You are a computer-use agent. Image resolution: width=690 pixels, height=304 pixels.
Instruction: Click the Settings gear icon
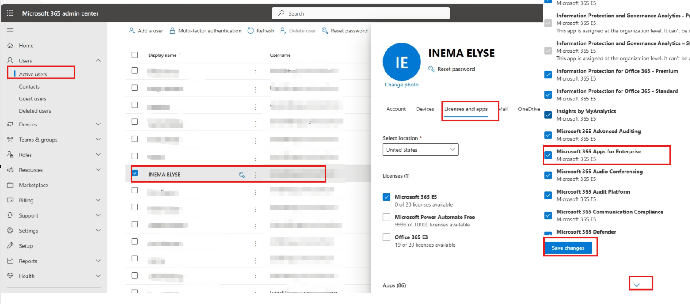[10, 231]
